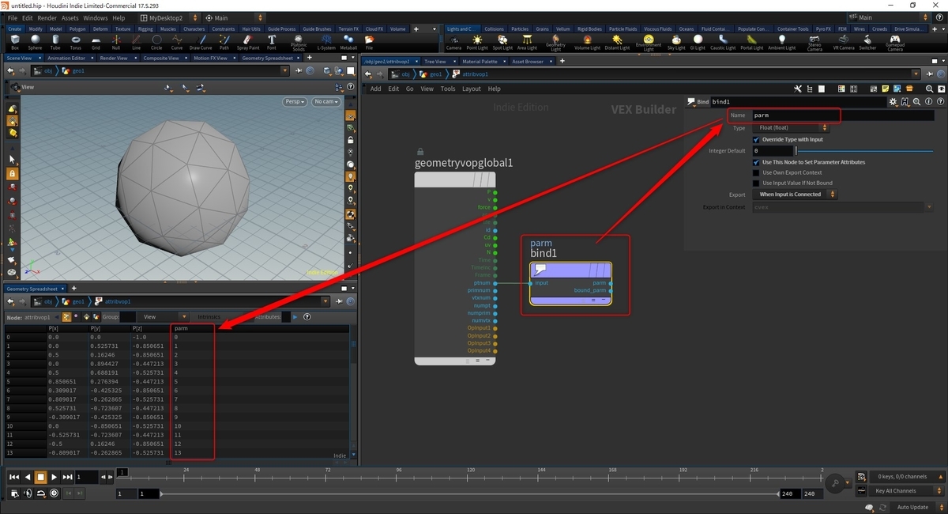Image resolution: width=948 pixels, height=514 pixels.
Task: Enable Use Own Export Context
Action: point(756,172)
